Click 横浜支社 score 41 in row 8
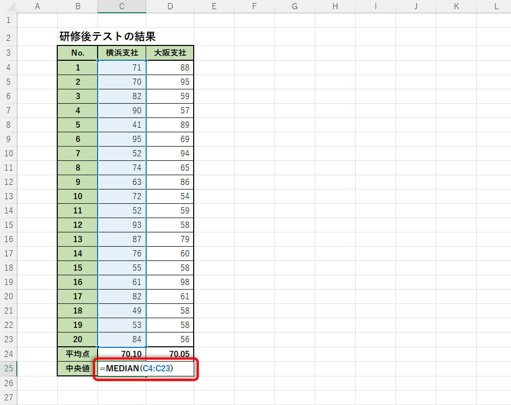Image resolution: width=511 pixels, height=405 pixels. pos(122,125)
